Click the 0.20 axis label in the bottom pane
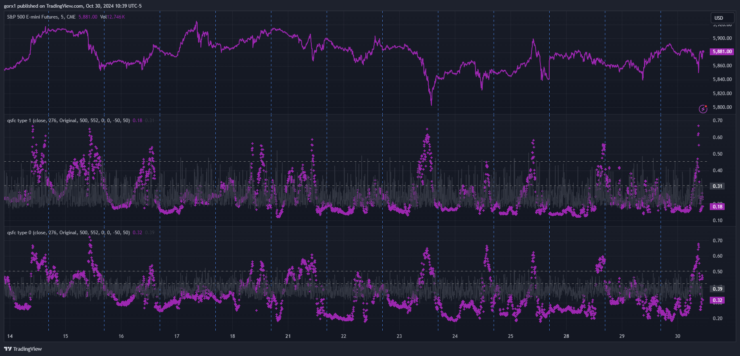 717,319
